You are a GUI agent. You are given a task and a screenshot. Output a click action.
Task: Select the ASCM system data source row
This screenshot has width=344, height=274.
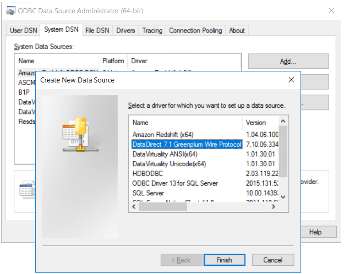point(27,82)
